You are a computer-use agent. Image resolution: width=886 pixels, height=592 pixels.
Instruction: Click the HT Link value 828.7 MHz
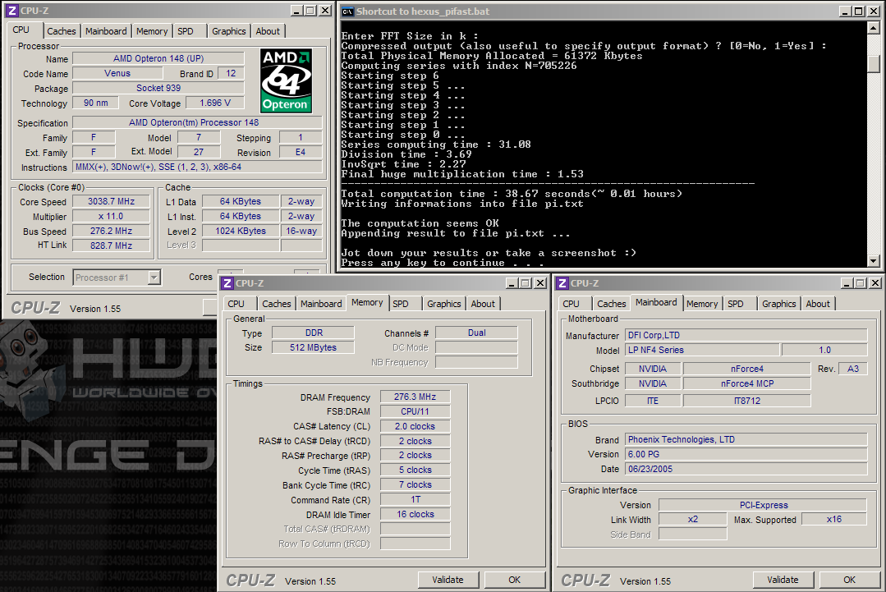point(112,246)
